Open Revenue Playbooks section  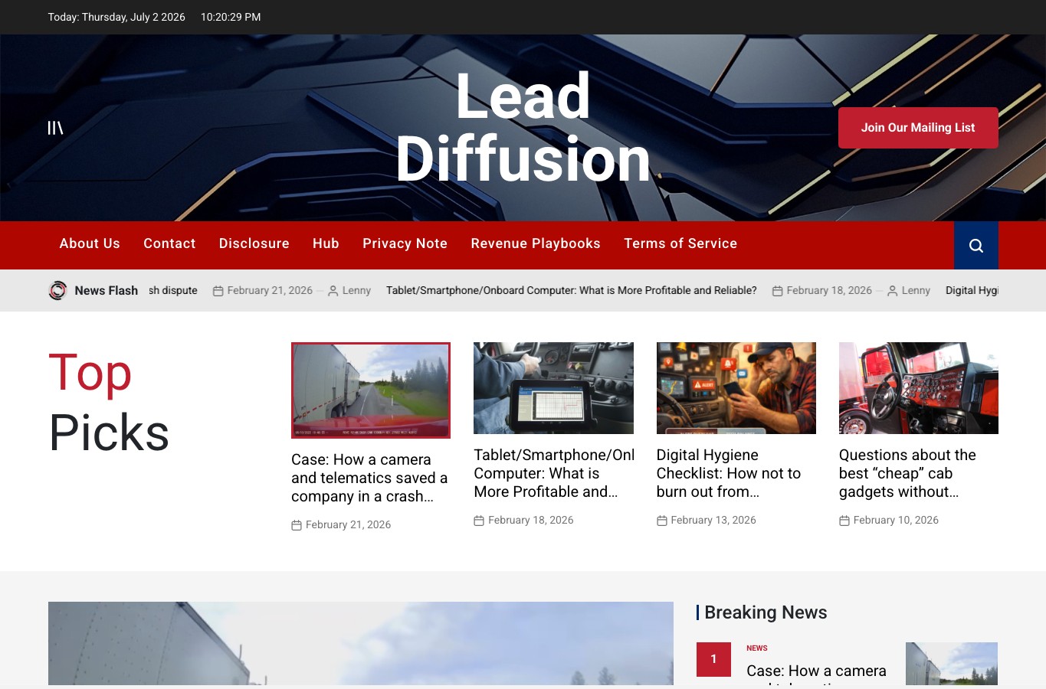536,243
